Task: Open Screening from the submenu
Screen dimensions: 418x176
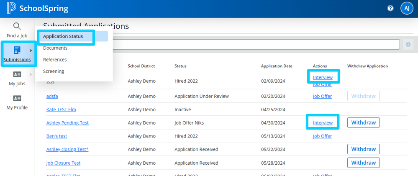Action: pyautogui.click(x=54, y=71)
